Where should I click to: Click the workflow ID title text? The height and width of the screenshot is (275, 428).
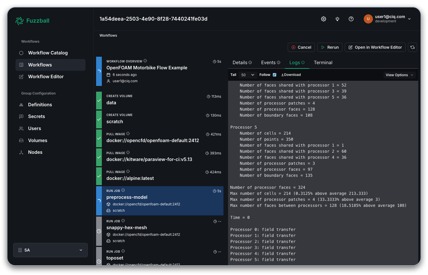coord(153,19)
